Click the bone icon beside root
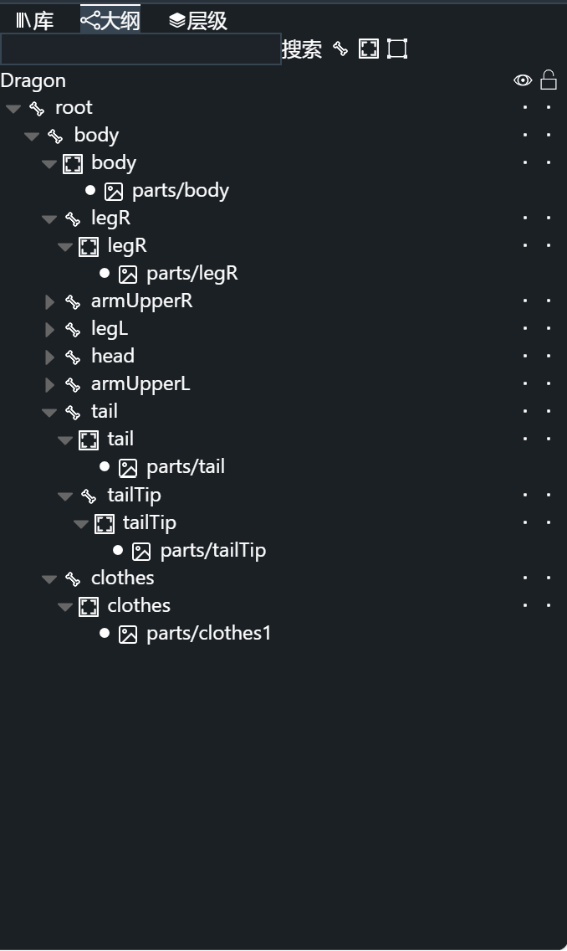 (37, 109)
